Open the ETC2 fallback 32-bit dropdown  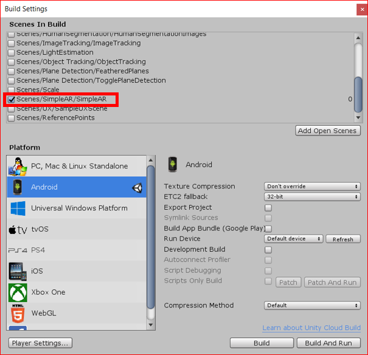click(312, 197)
